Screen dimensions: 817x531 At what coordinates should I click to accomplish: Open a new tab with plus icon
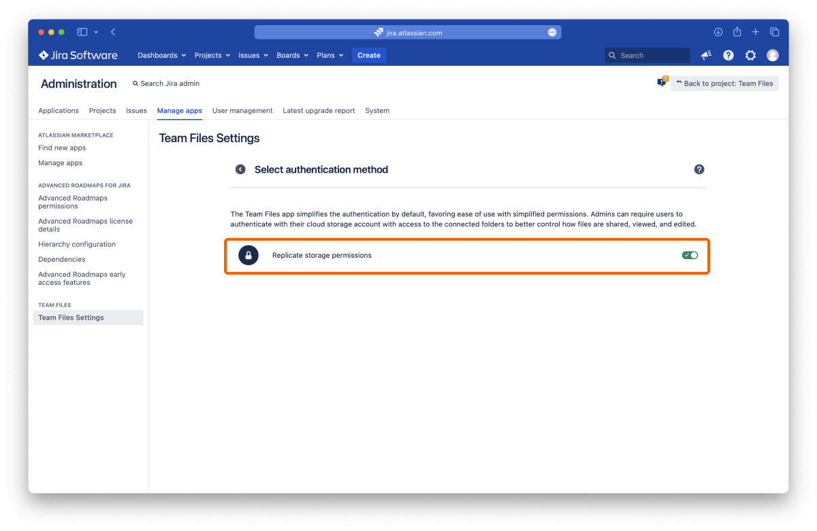pos(756,32)
